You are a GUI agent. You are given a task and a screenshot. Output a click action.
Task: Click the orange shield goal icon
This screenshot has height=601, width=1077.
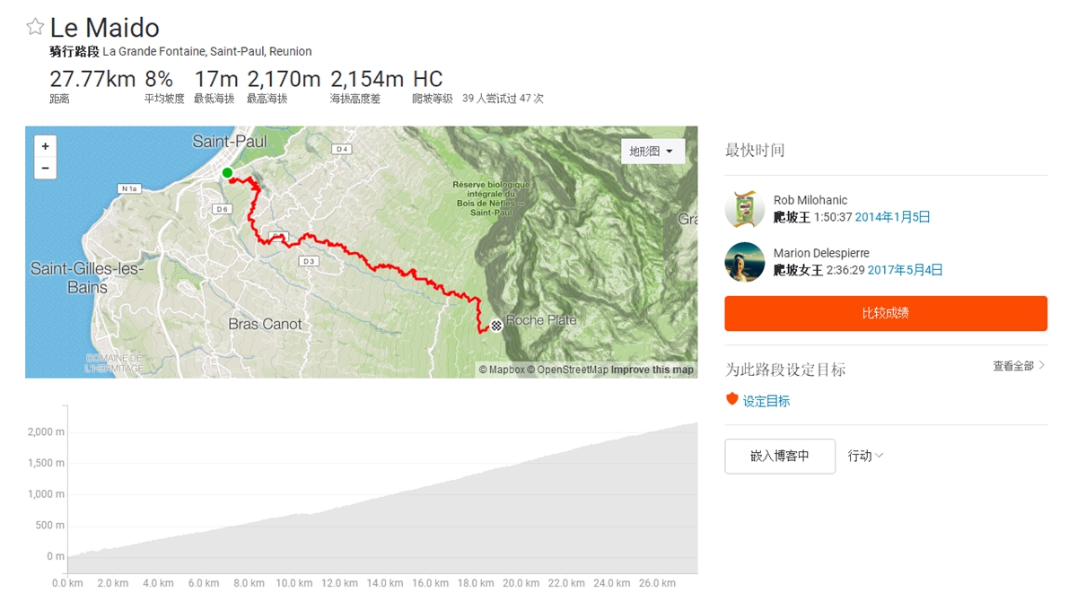731,400
